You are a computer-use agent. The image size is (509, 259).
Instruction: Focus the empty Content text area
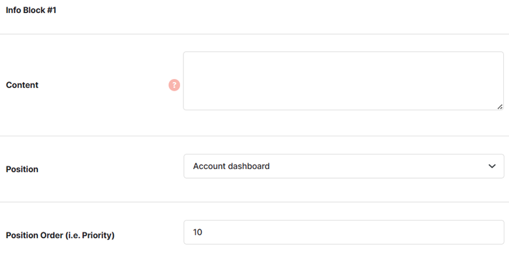pos(343,81)
